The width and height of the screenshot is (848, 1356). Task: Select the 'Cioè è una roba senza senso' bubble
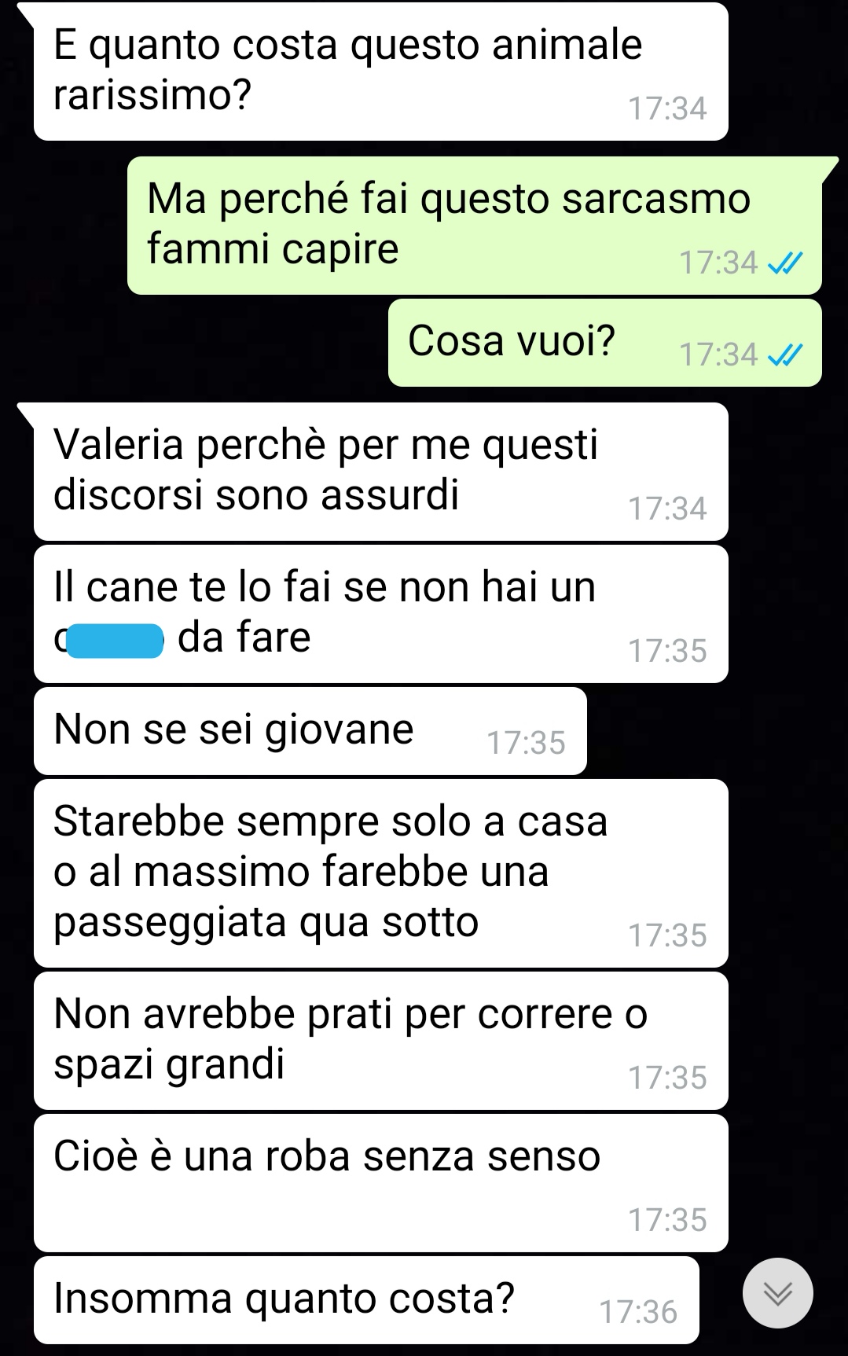[x=381, y=1183]
